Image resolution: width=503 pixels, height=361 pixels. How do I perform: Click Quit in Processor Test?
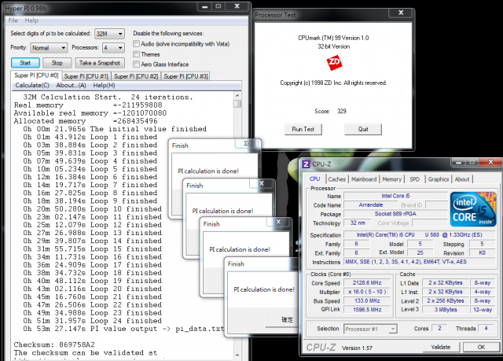(x=363, y=129)
